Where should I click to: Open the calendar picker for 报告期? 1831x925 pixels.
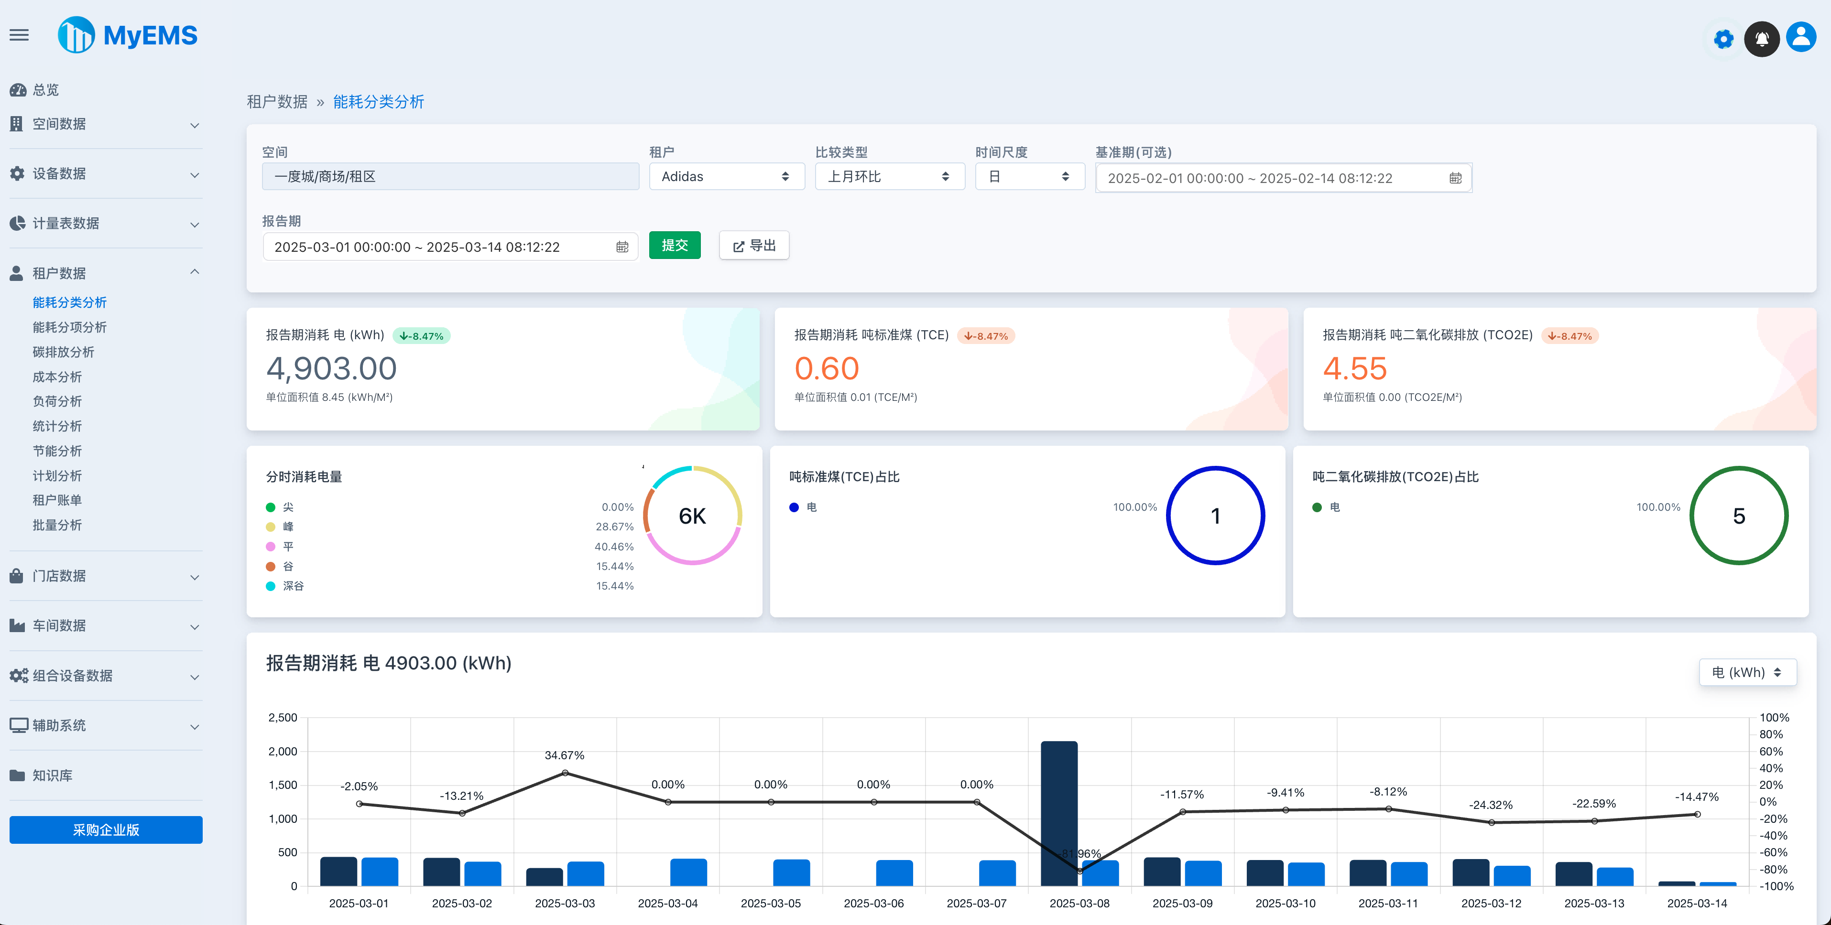tap(622, 247)
